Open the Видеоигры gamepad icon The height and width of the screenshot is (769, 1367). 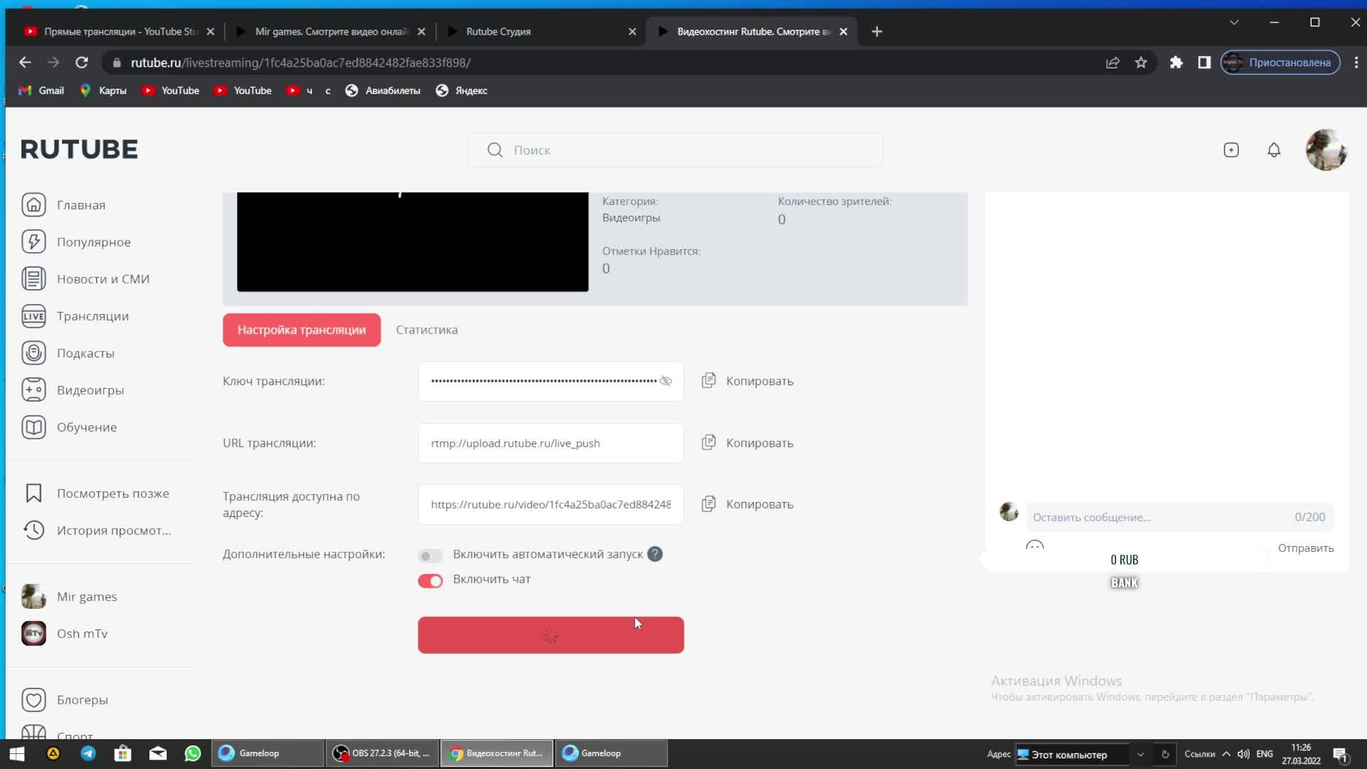click(x=33, y=390)
